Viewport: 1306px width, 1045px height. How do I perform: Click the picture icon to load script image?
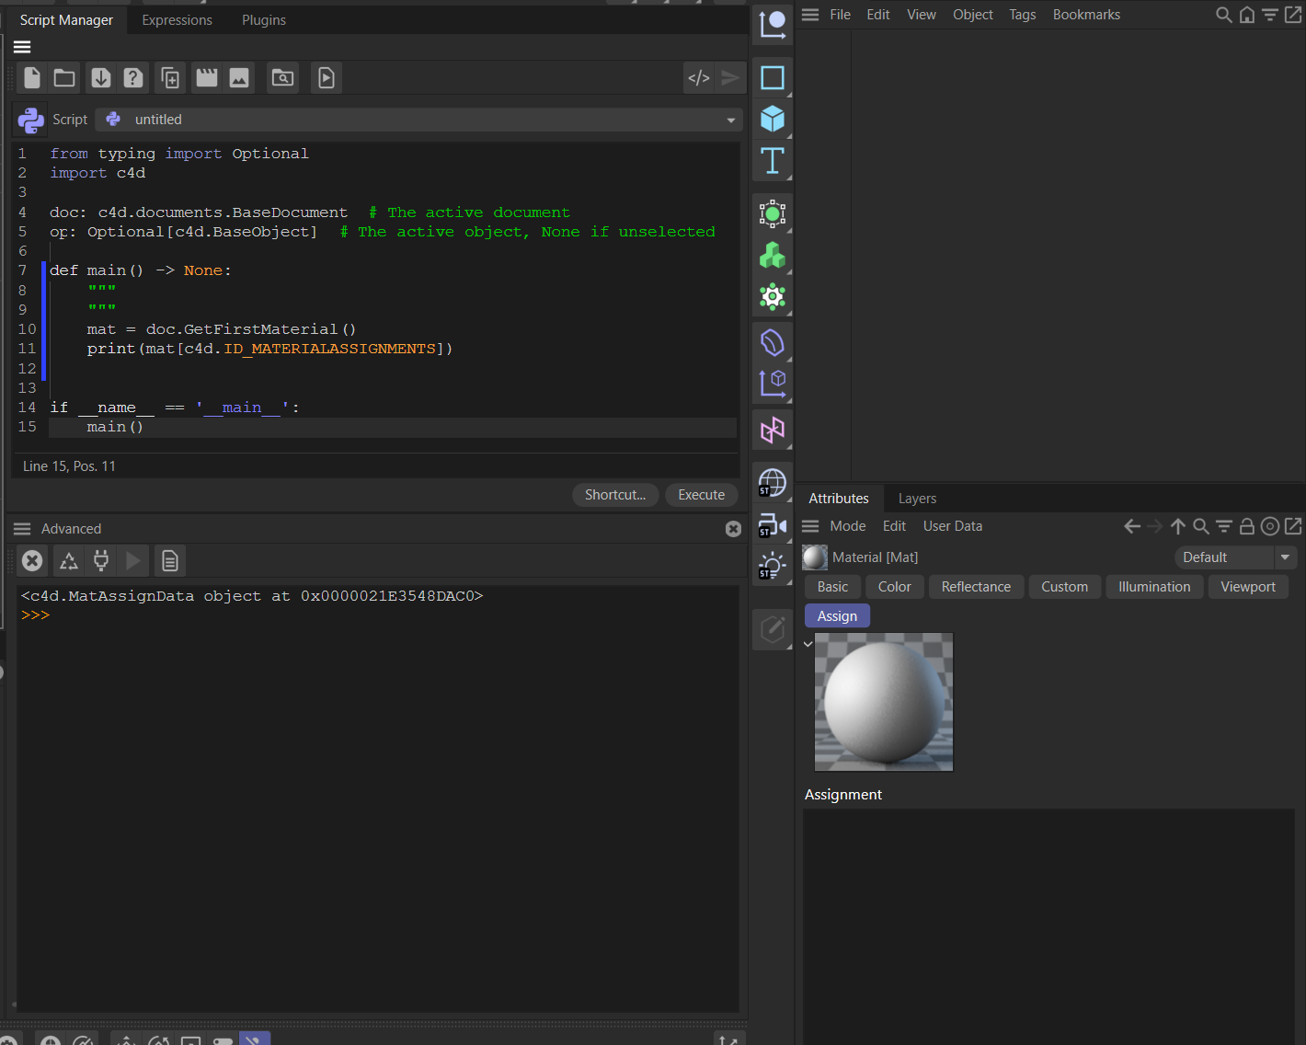[x=239, y=78]
